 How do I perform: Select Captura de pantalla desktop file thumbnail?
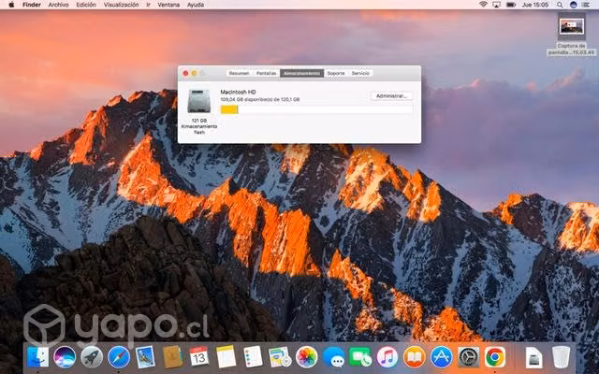[572, 27]
